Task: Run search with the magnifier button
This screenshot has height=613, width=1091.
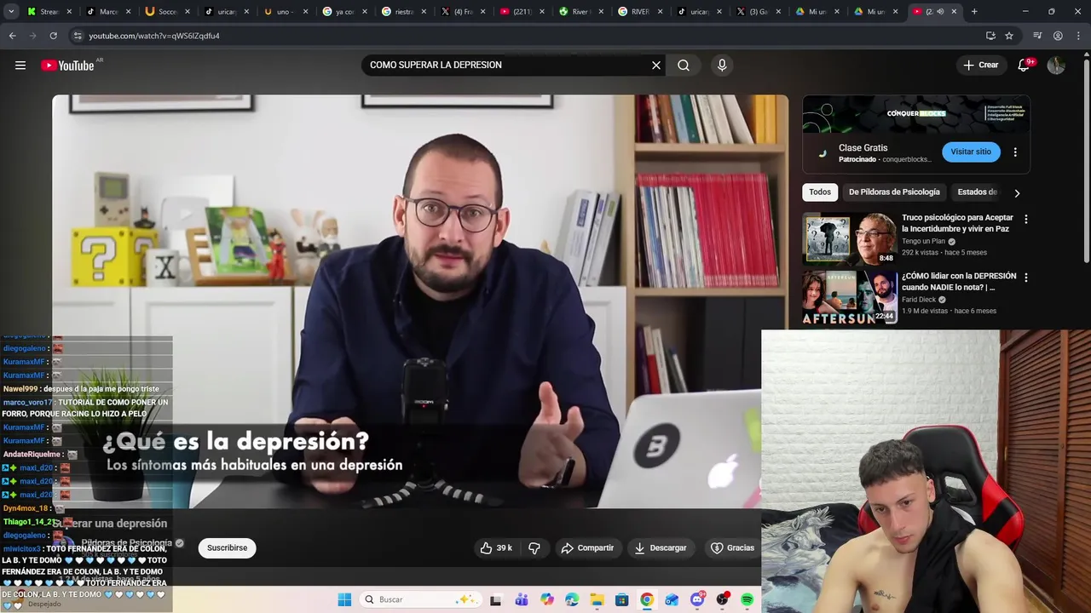Action: 684,66
